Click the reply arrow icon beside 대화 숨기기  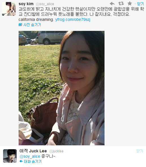[x=21, y=161]
